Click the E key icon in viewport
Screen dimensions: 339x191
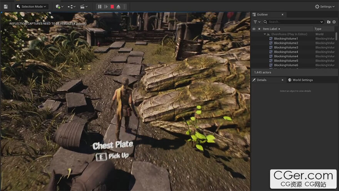pos(101,157)
